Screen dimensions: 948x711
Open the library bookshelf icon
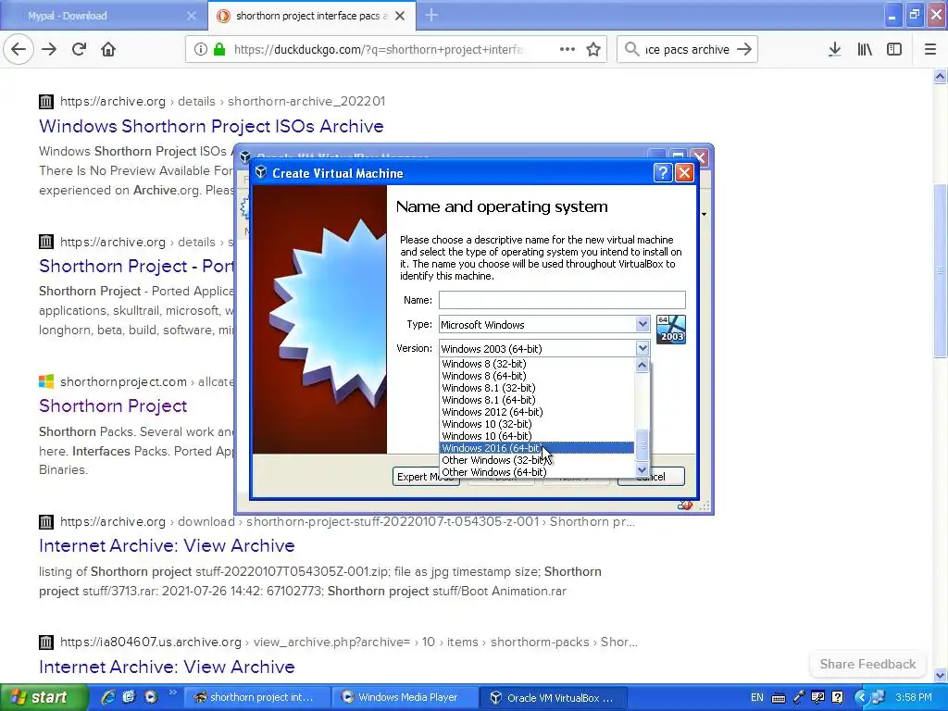pos(865,49)
